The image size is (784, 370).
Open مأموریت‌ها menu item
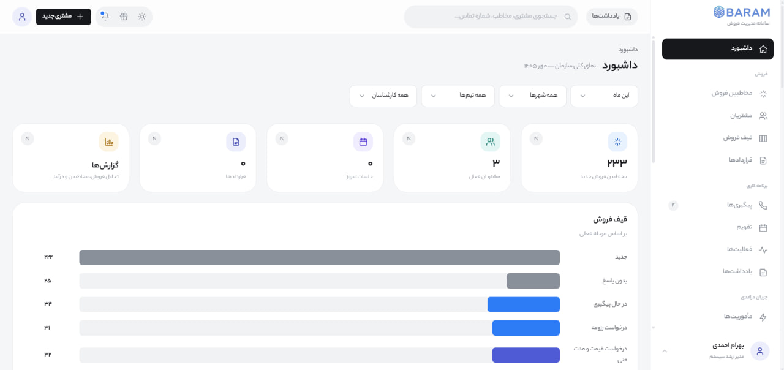pos(718,317)
